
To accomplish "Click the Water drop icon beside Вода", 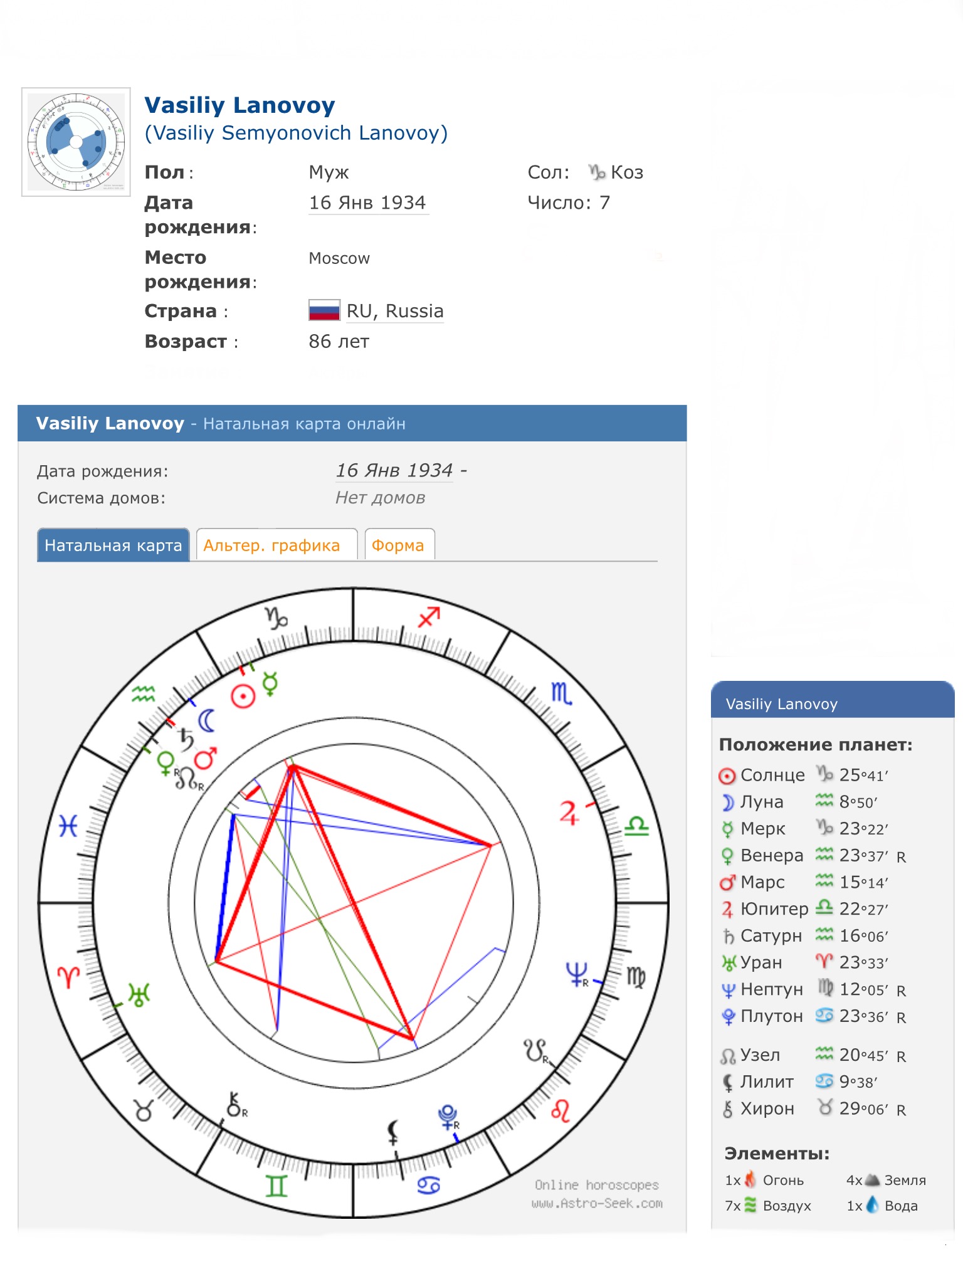I will [x=872, y=1205].
